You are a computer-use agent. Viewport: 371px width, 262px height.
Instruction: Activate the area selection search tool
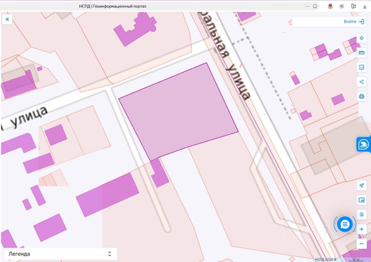tap(361, 67)
